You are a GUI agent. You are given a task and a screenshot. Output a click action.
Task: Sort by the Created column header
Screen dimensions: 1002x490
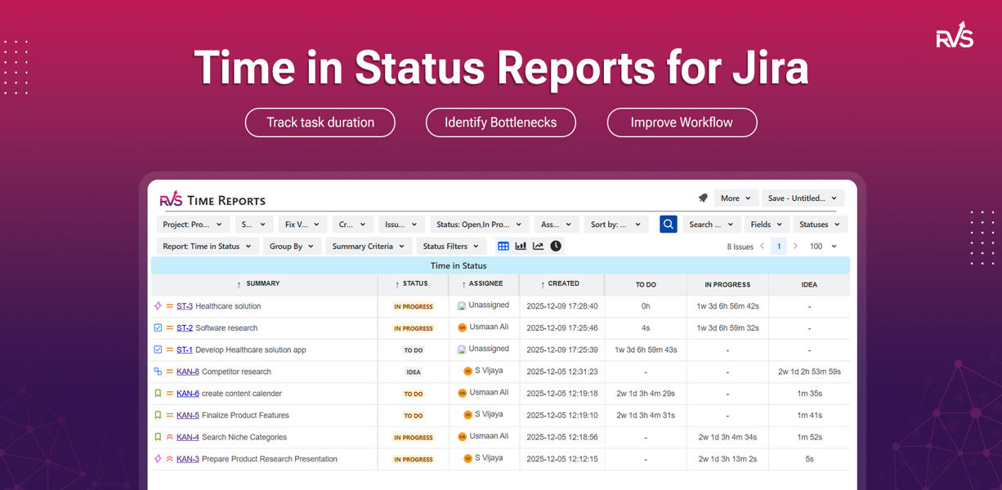[x=562, y=284]
